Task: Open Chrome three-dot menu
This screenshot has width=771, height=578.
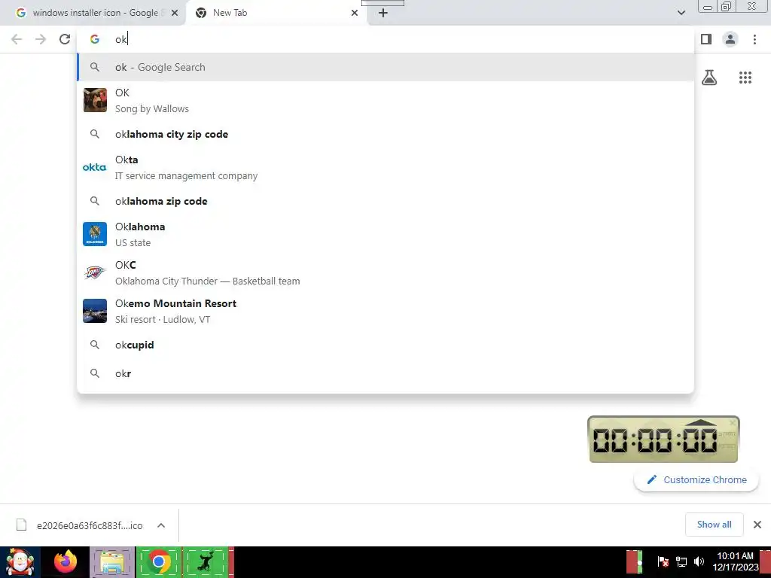Action: click(754, 39)
